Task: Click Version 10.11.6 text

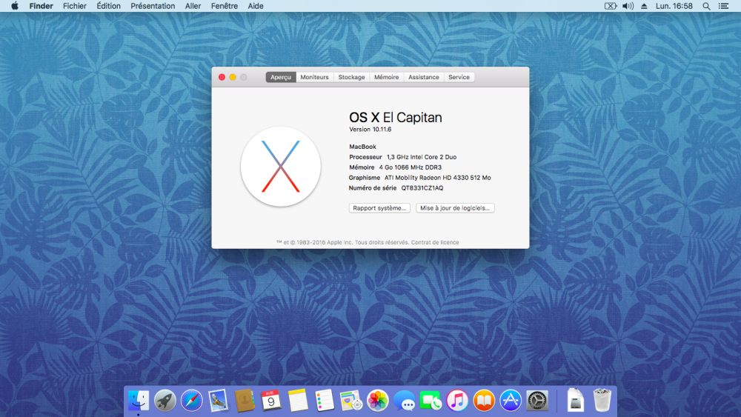Action: point(370,130)
